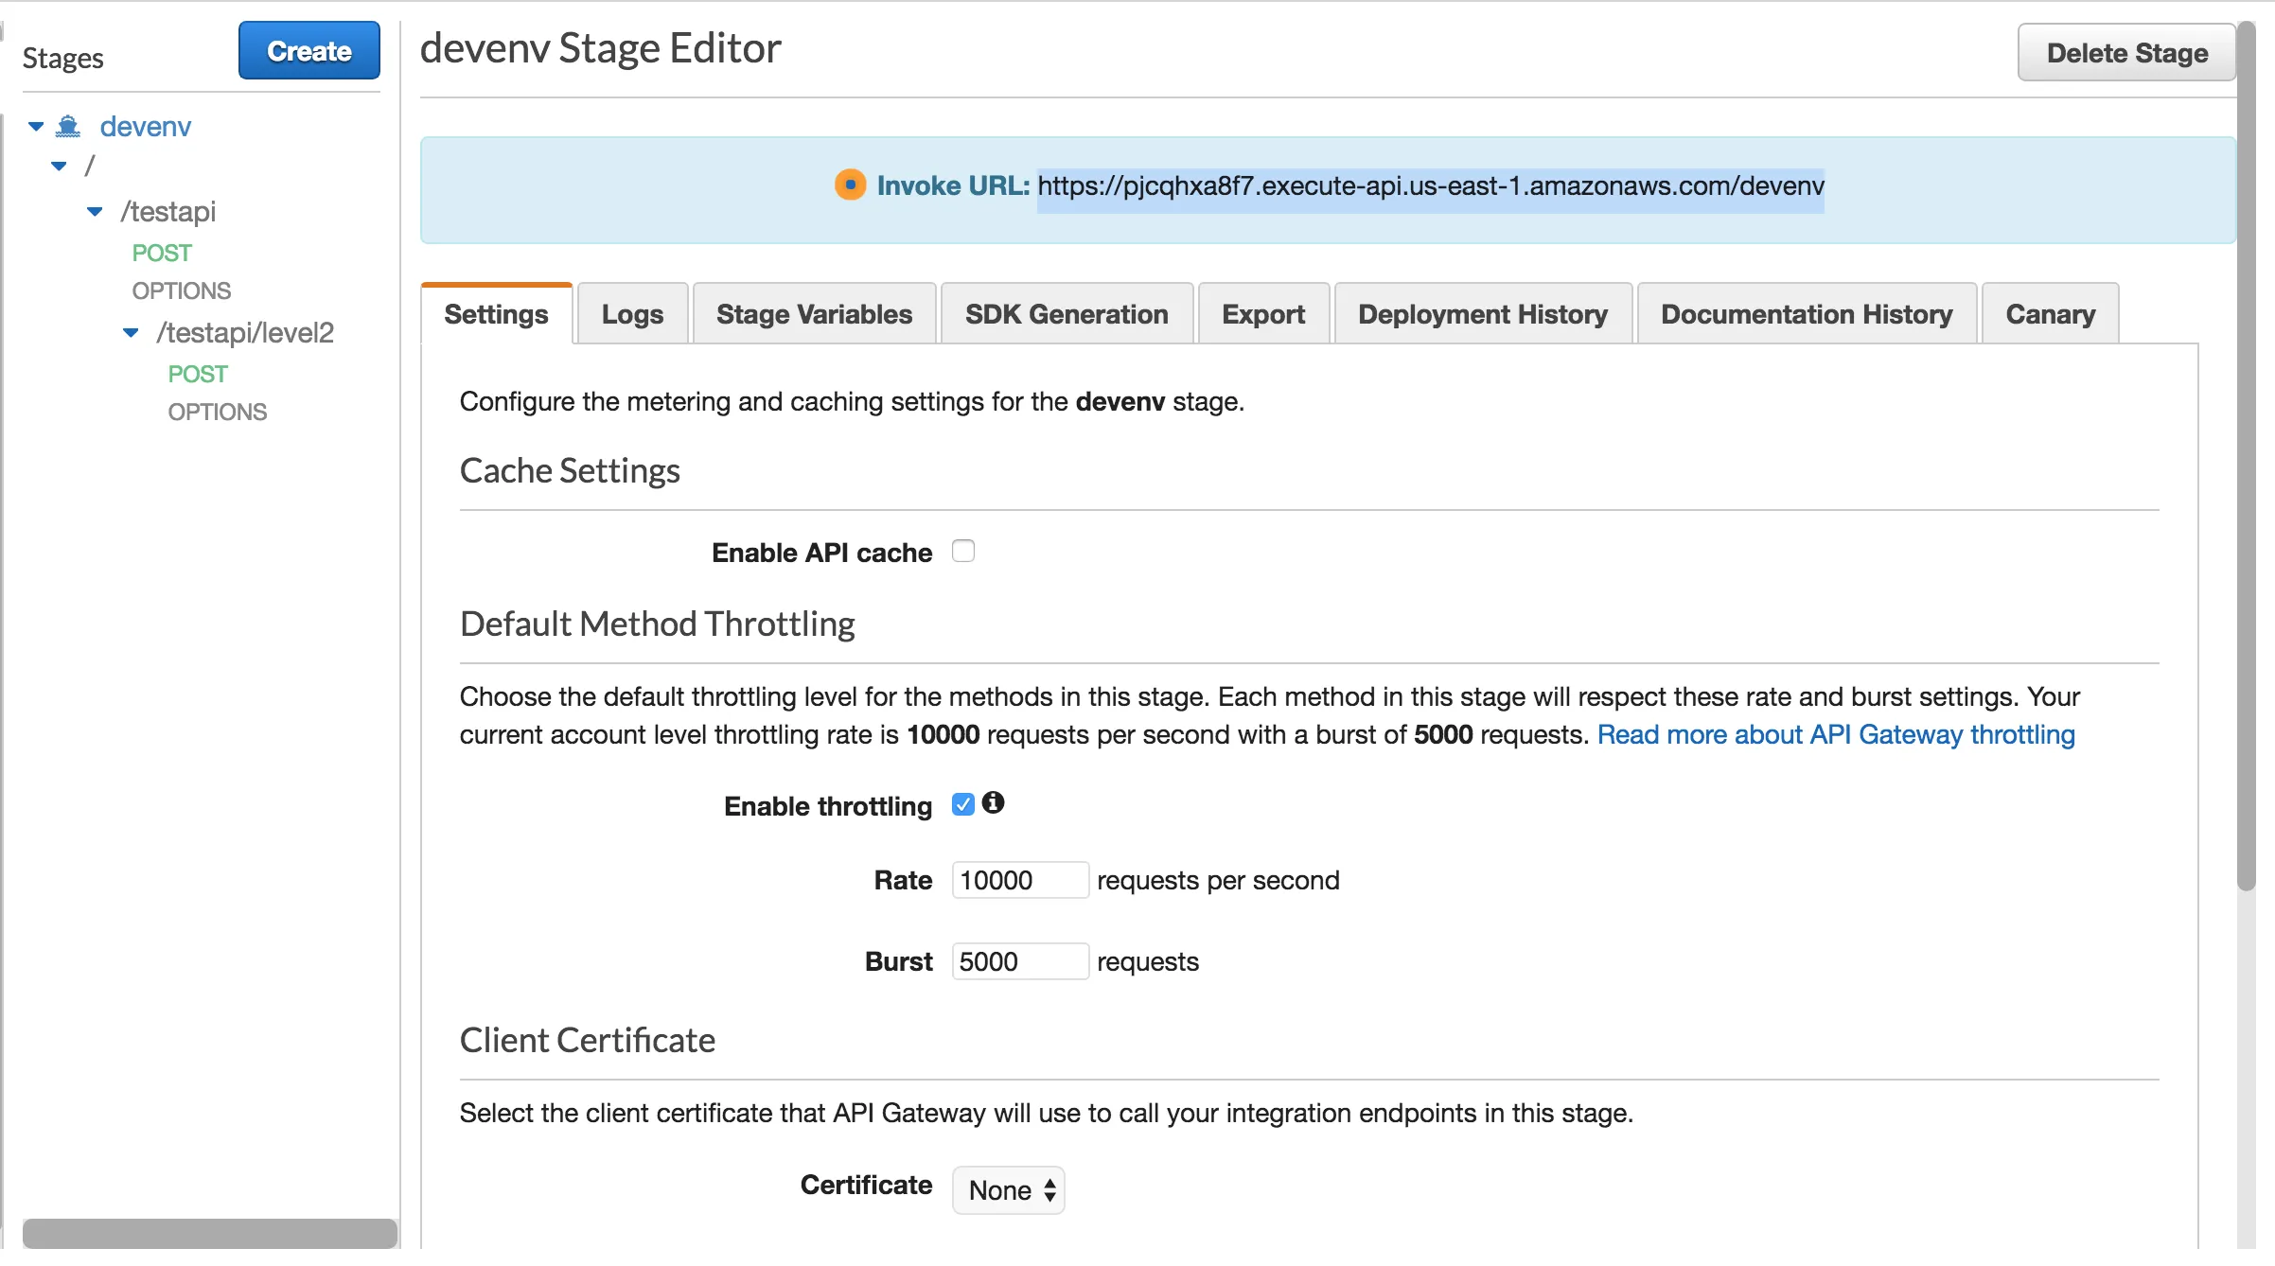This screenshot has width=2275, height=1266.
Task: Click the Rate input field
Action: point(1018,880)
